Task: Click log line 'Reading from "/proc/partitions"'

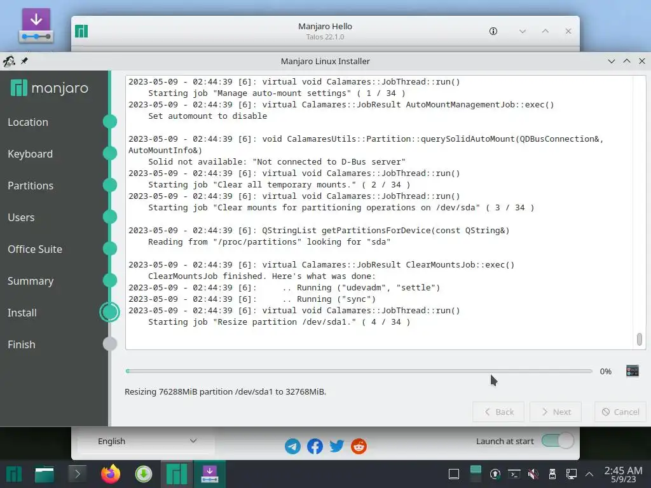Action: click(x=269, y=242)
